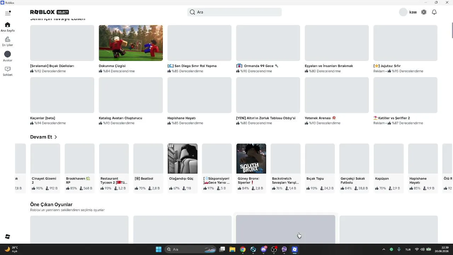Open the Altın'ın Zorluk Tablosu Obby'si title
The image size is (453, 255).
pyautogui.click(x=266, y=118)
